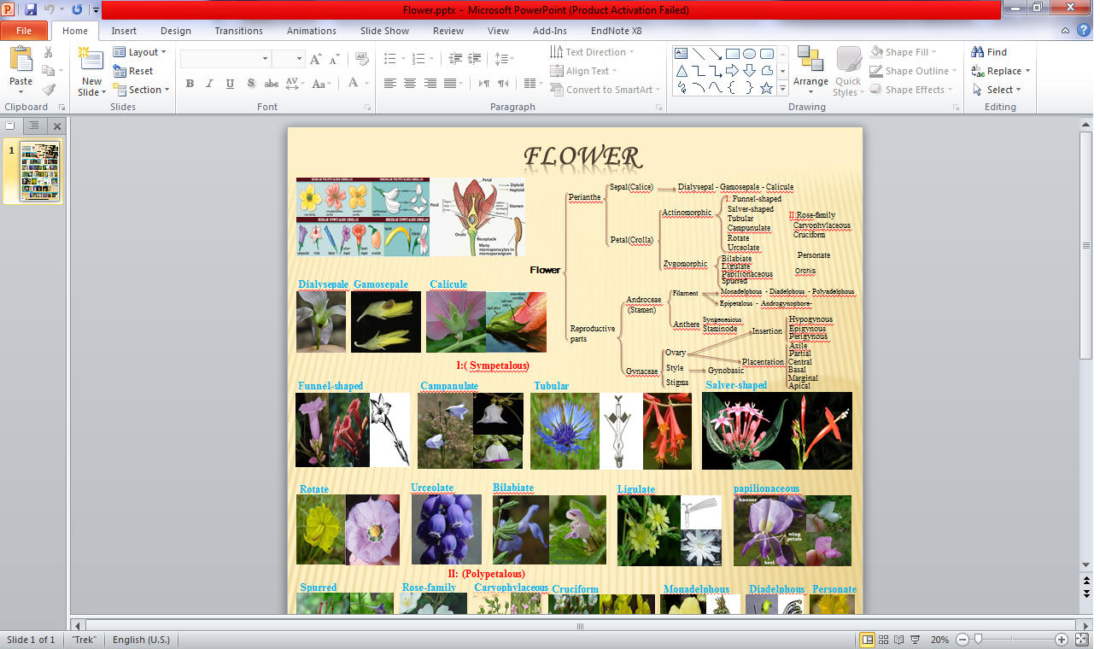Expand the Layout dropdown
Image resolution: width=1100 pixels, height=649 pixels.
[x=140, y=52]
